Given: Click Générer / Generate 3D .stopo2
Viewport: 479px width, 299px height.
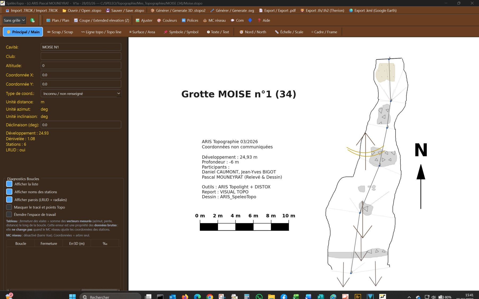Looking at the screenshot, I should tap(178, 11).
